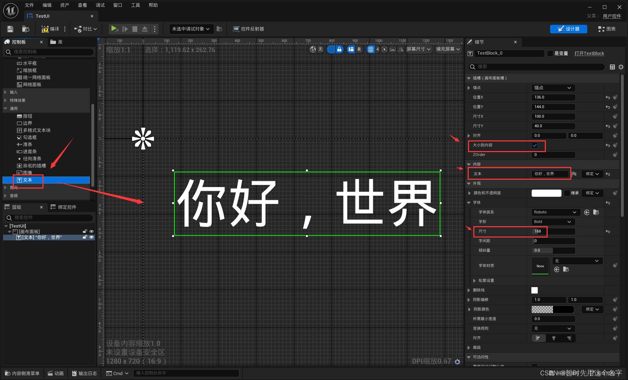The height and width of the screenshot is (380, 628).
Task: Click the R render-transform button in viewport
Action: pos(359,49)
